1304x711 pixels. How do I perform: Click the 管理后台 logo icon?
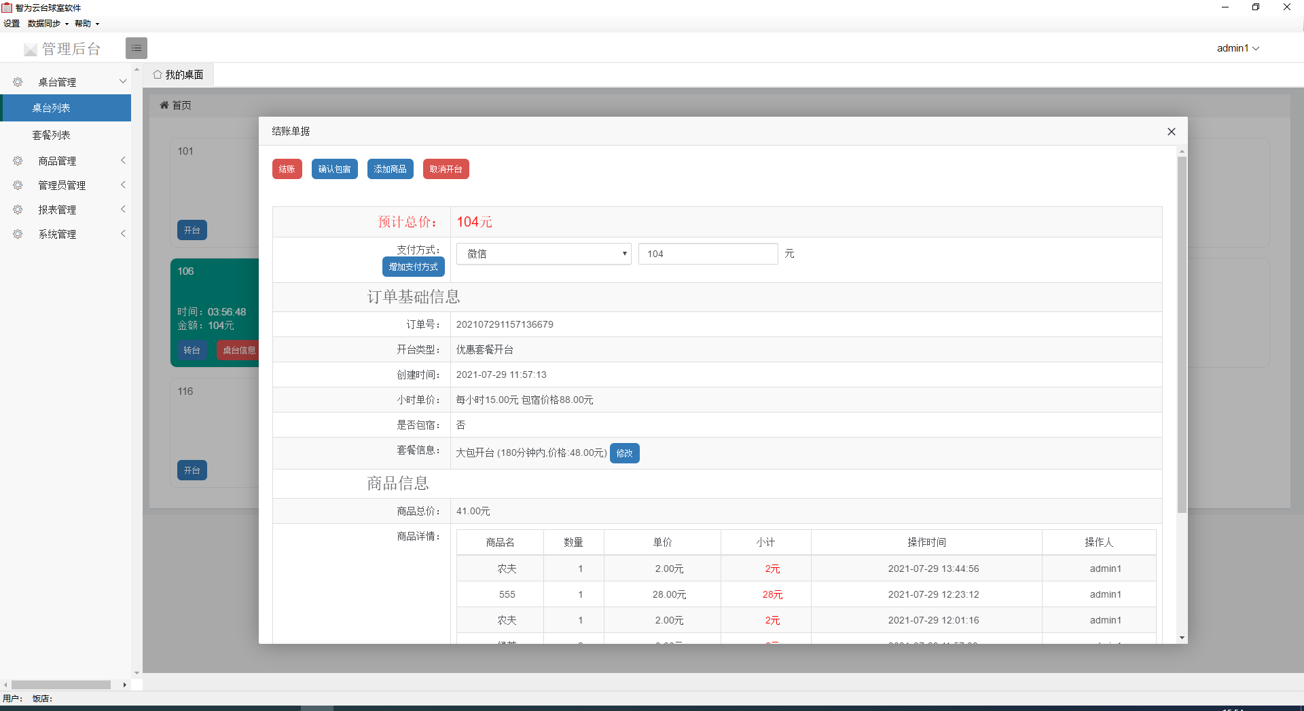[30, 50]
